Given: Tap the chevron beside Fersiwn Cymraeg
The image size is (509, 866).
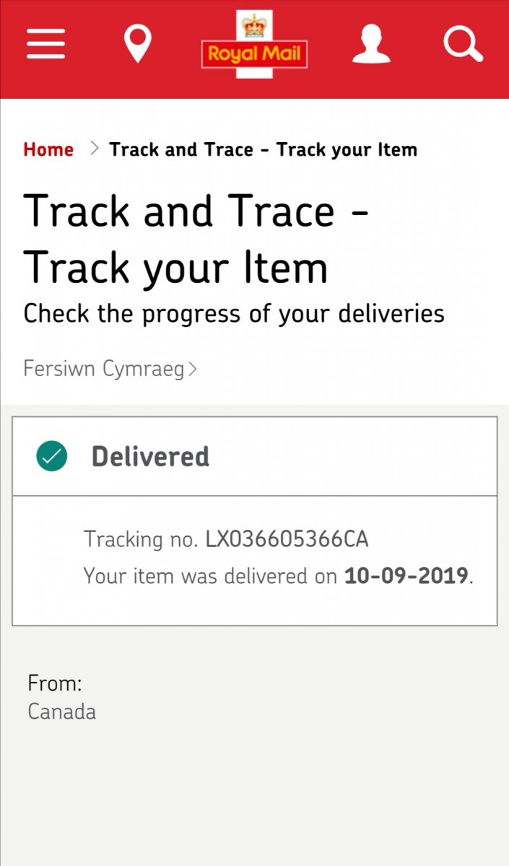Looking at the screenshot, I should click(192, 369).
